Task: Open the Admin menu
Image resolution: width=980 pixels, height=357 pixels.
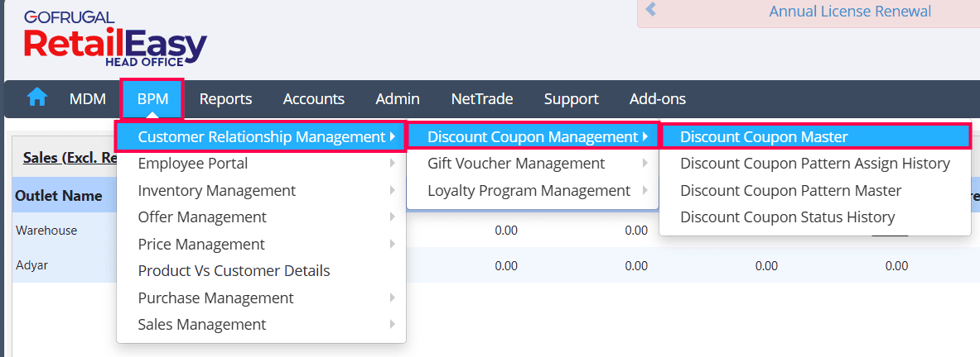Action: point(398,98)
